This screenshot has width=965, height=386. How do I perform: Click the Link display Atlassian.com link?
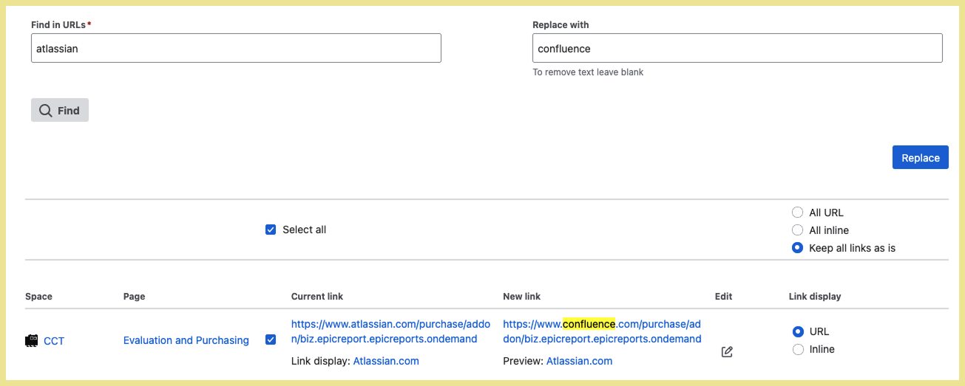tap(386, 361)
